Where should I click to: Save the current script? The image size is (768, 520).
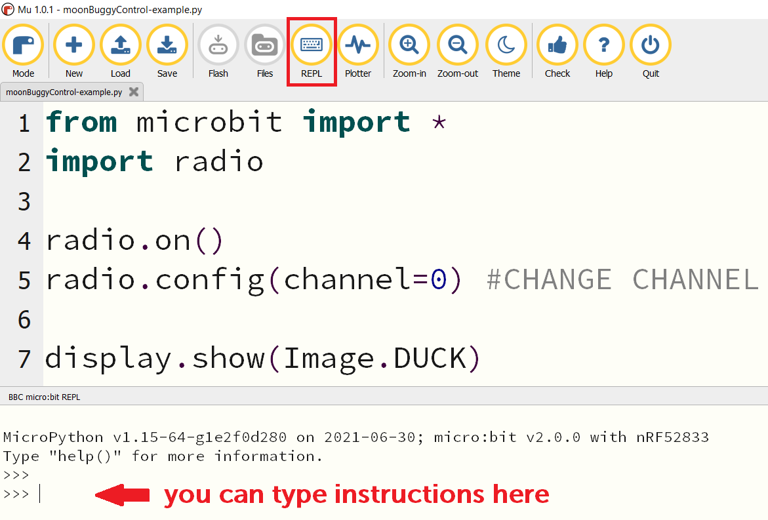coord(167,51)
